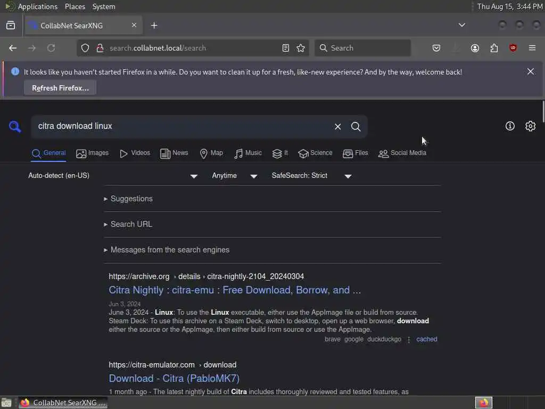
Task: Switch to the Map category tab
Action: (211, 153)
